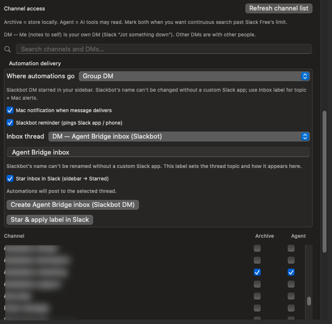This screenshot has width=332, height=324.
Task: Uncheck the checked Archive box in channel list
Action: click(x=257, y=272)
